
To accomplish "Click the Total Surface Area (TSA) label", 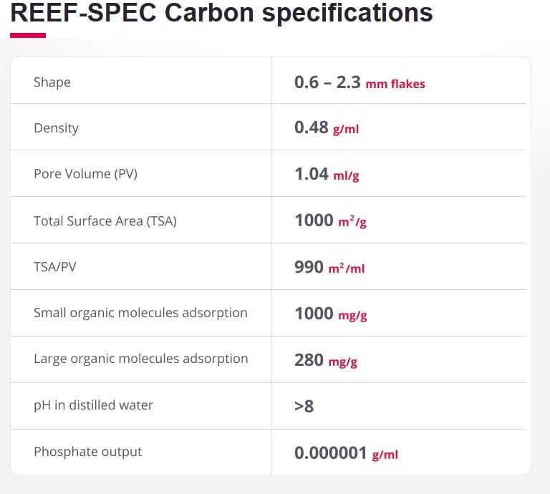I will tap(105, 221).
